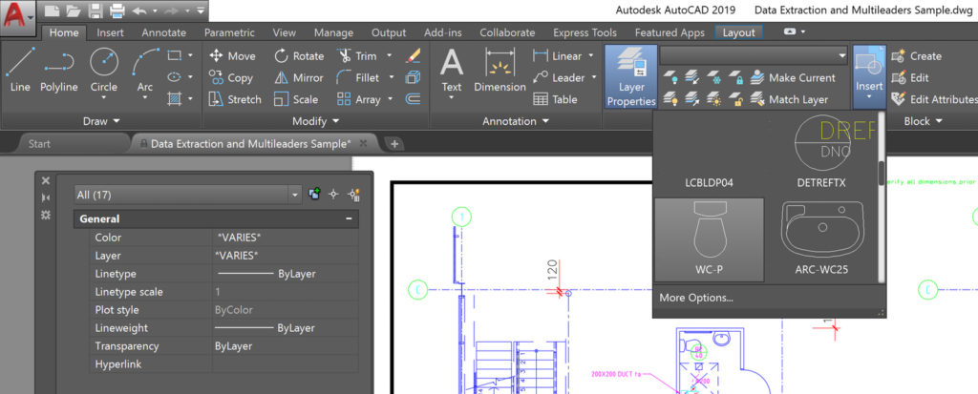
Task: Collapse the General properties section
Action: click(349, 218)
